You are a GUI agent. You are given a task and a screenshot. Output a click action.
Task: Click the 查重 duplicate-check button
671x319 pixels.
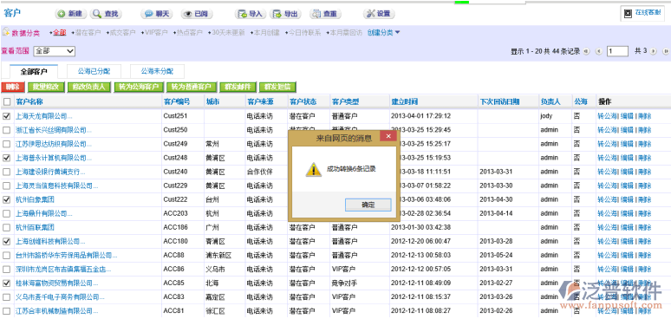325,14
